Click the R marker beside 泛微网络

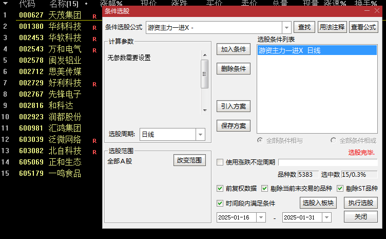[x=94, y=141]
